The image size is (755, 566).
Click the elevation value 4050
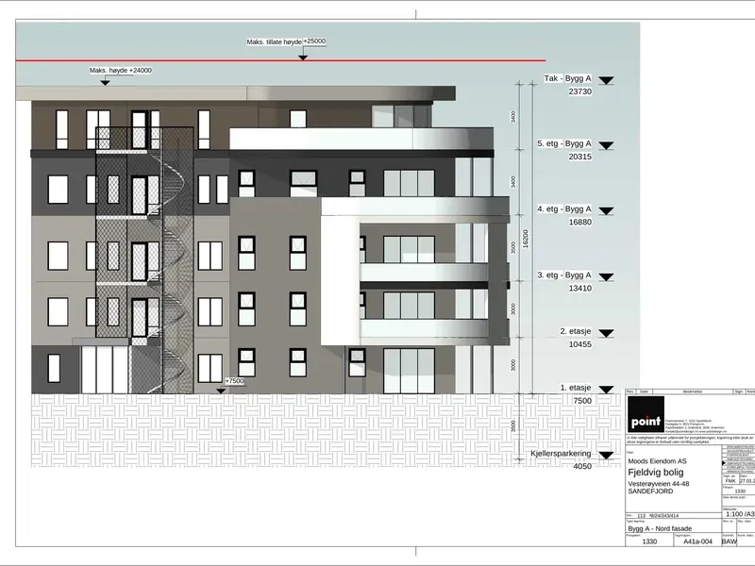click(x=582, y=466)
